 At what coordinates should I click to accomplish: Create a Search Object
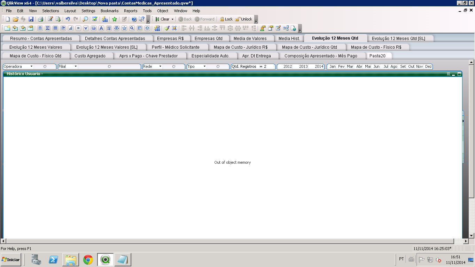(132, 28)
